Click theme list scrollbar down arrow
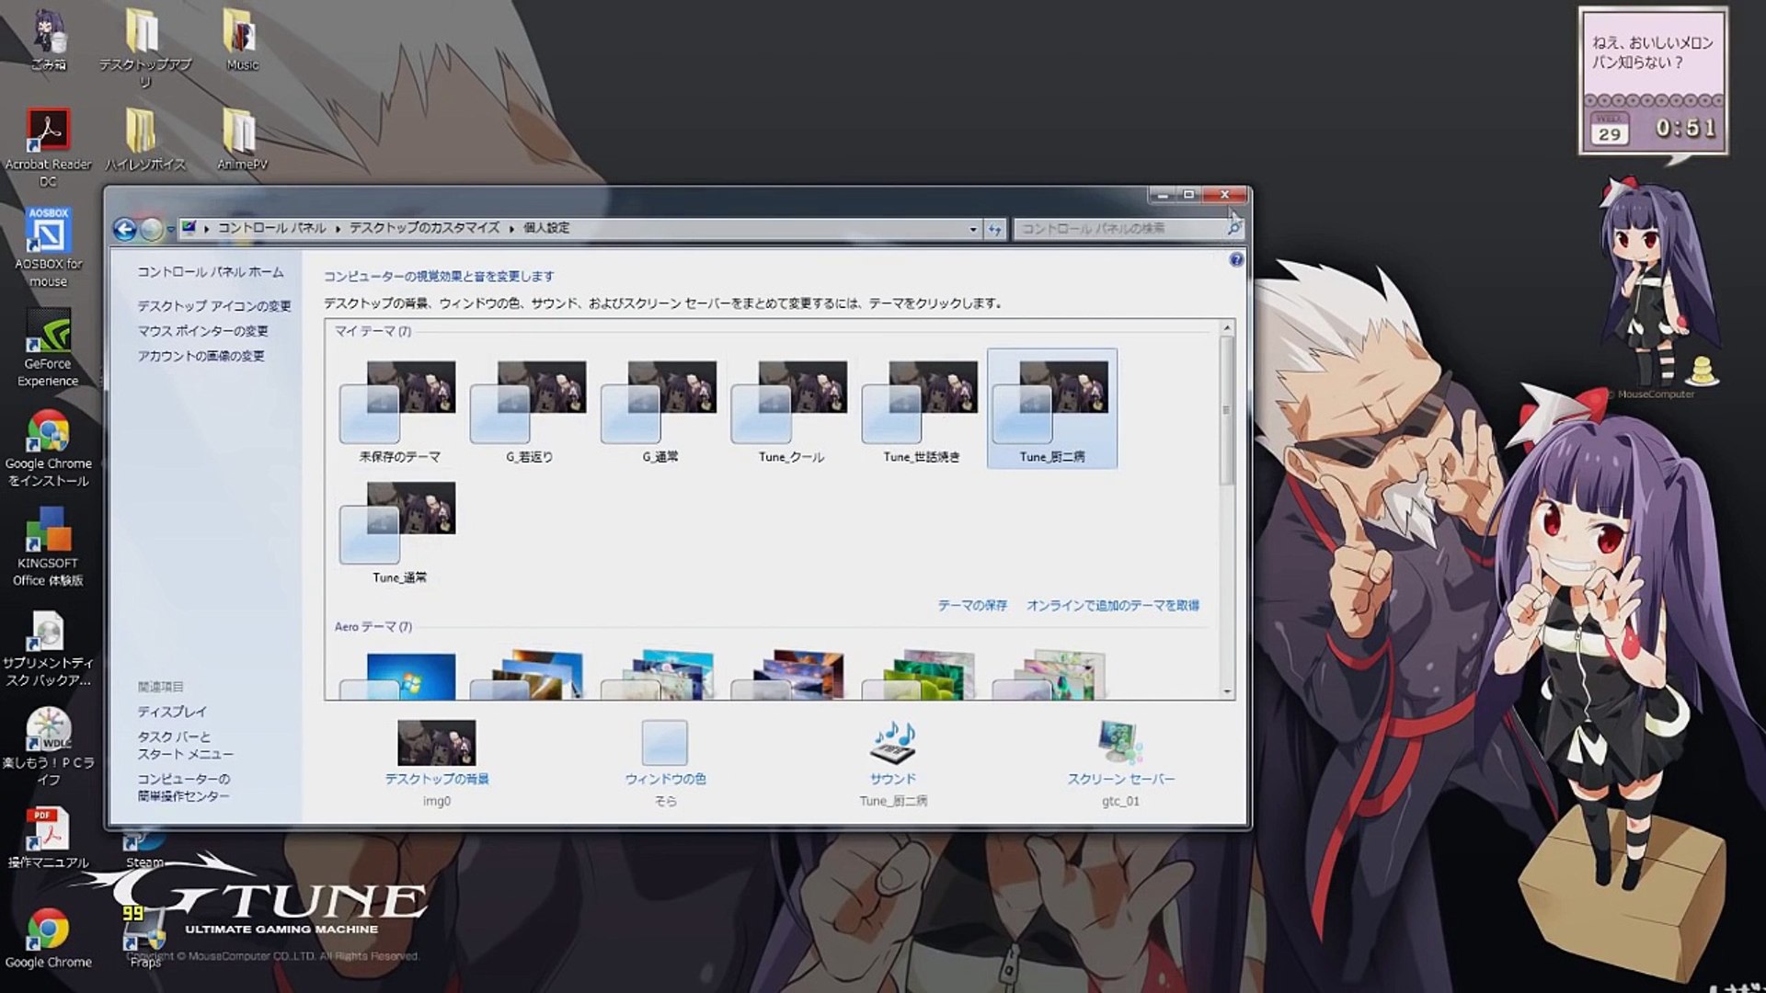 pos(1227,691)
